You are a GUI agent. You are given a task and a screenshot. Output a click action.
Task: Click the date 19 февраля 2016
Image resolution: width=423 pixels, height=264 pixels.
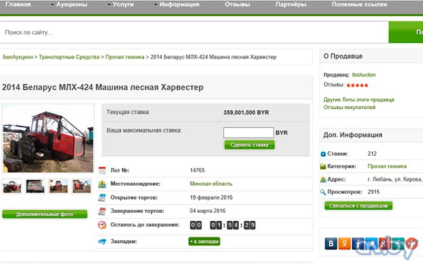pos(211,197)
